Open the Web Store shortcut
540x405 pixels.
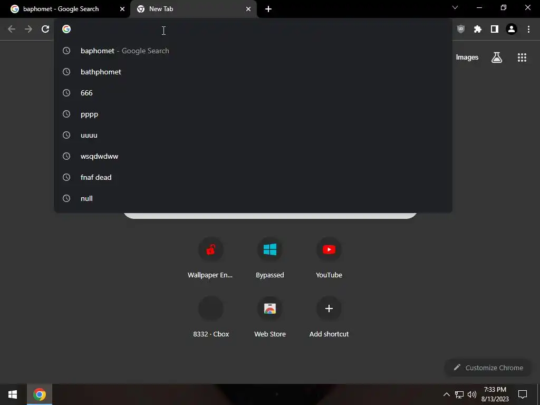[270, 317]
